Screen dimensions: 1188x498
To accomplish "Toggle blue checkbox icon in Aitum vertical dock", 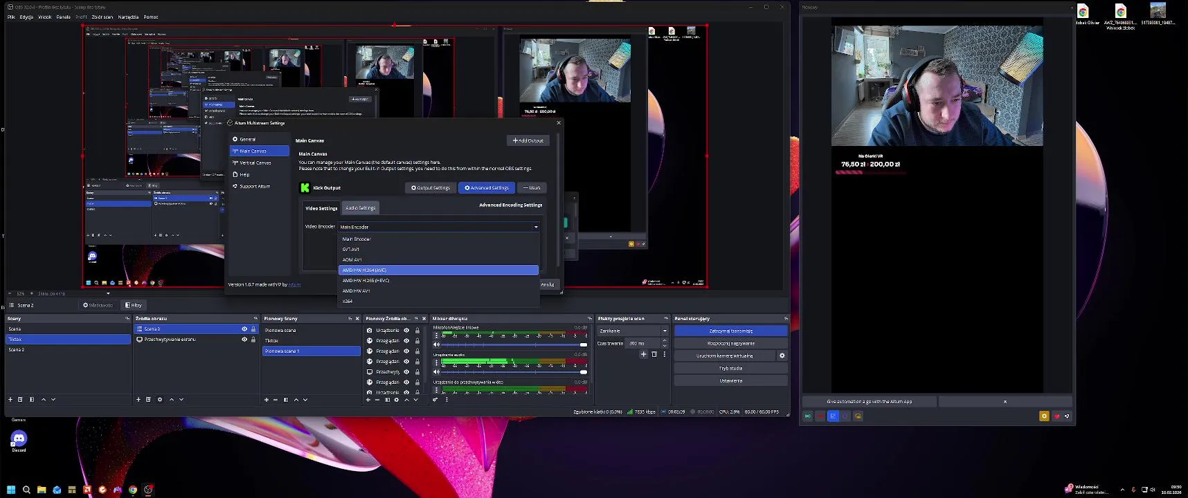I will pyautogui.click(x=833, y=416).
